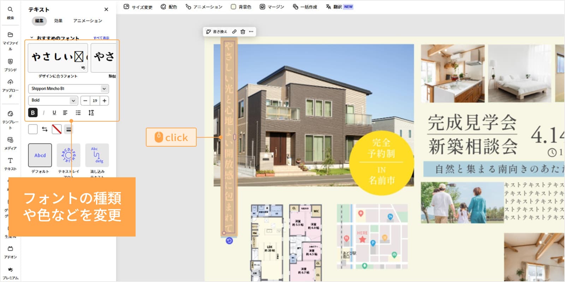Select the main house exterior photo
565x282 pixels.
[x=314, y=115]
